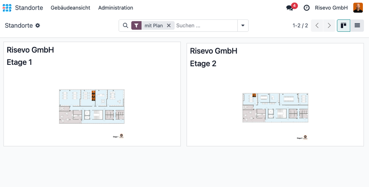Go to the next page arrow
The height and width of the screenshot is (187, 369).
[329, 26]
